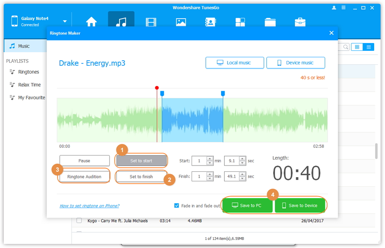Open the Home icon in top navigation
385x248 pixels.
tap(91, 22)
